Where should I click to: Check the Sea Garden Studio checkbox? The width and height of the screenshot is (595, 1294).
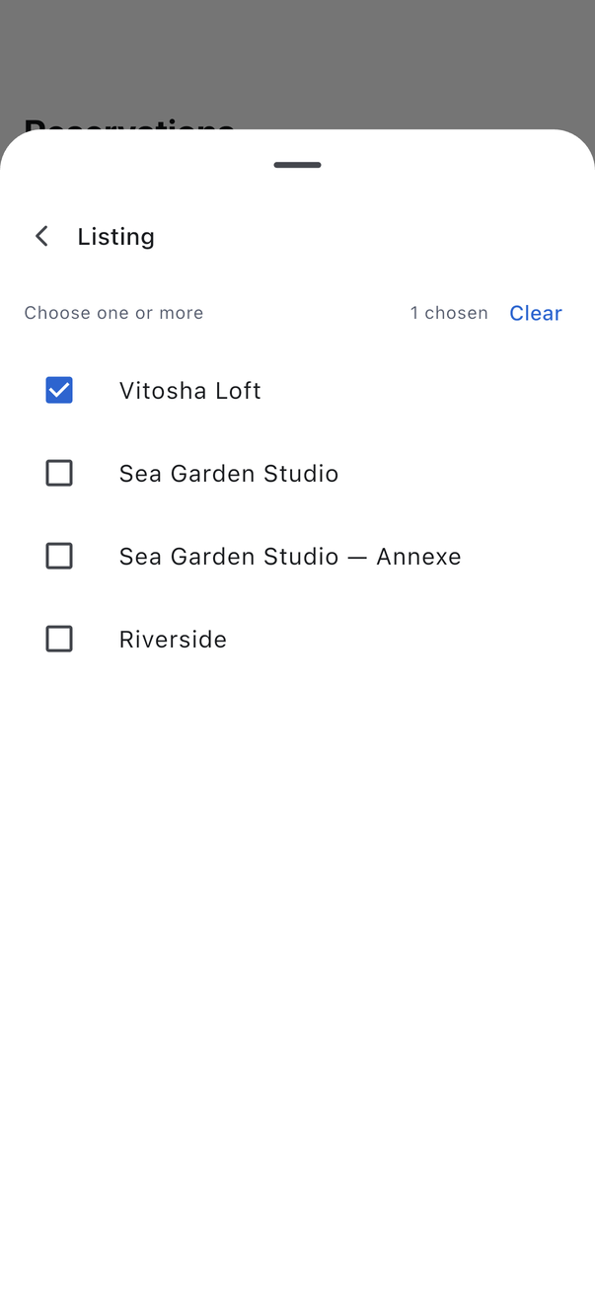click(59, 473)
